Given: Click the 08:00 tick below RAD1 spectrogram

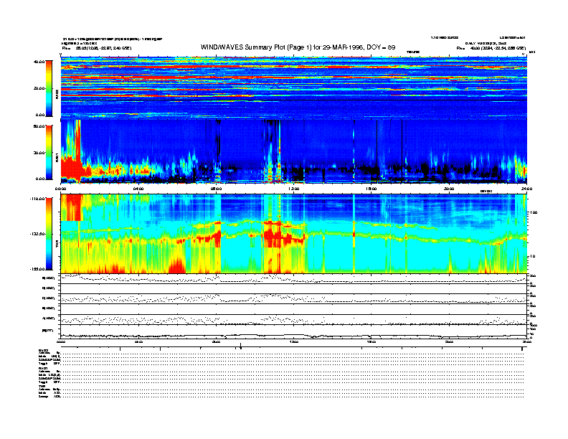Looking at the screenshot, I should (217, 189).
